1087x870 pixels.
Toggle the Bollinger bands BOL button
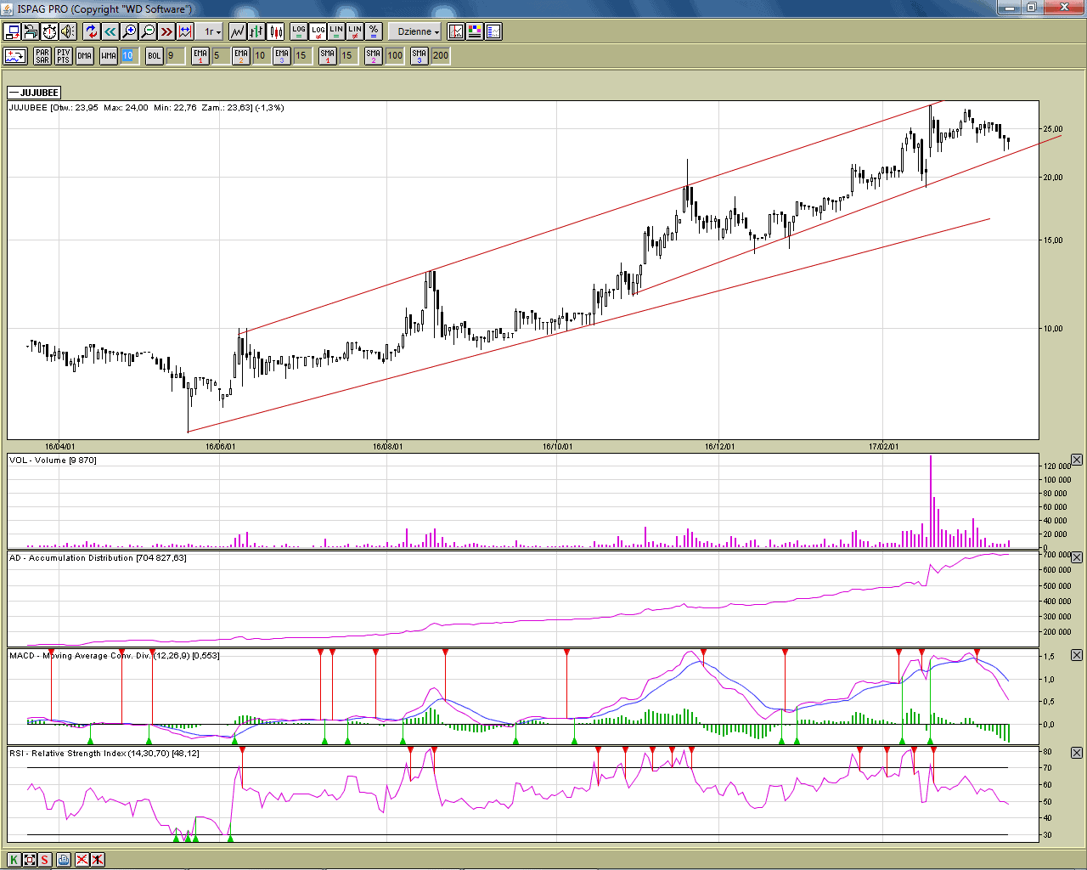[154, 56]
